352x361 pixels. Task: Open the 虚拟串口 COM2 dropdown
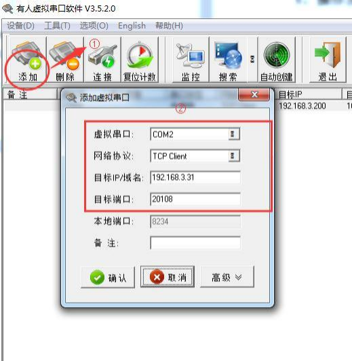click(x=234, y=134)
